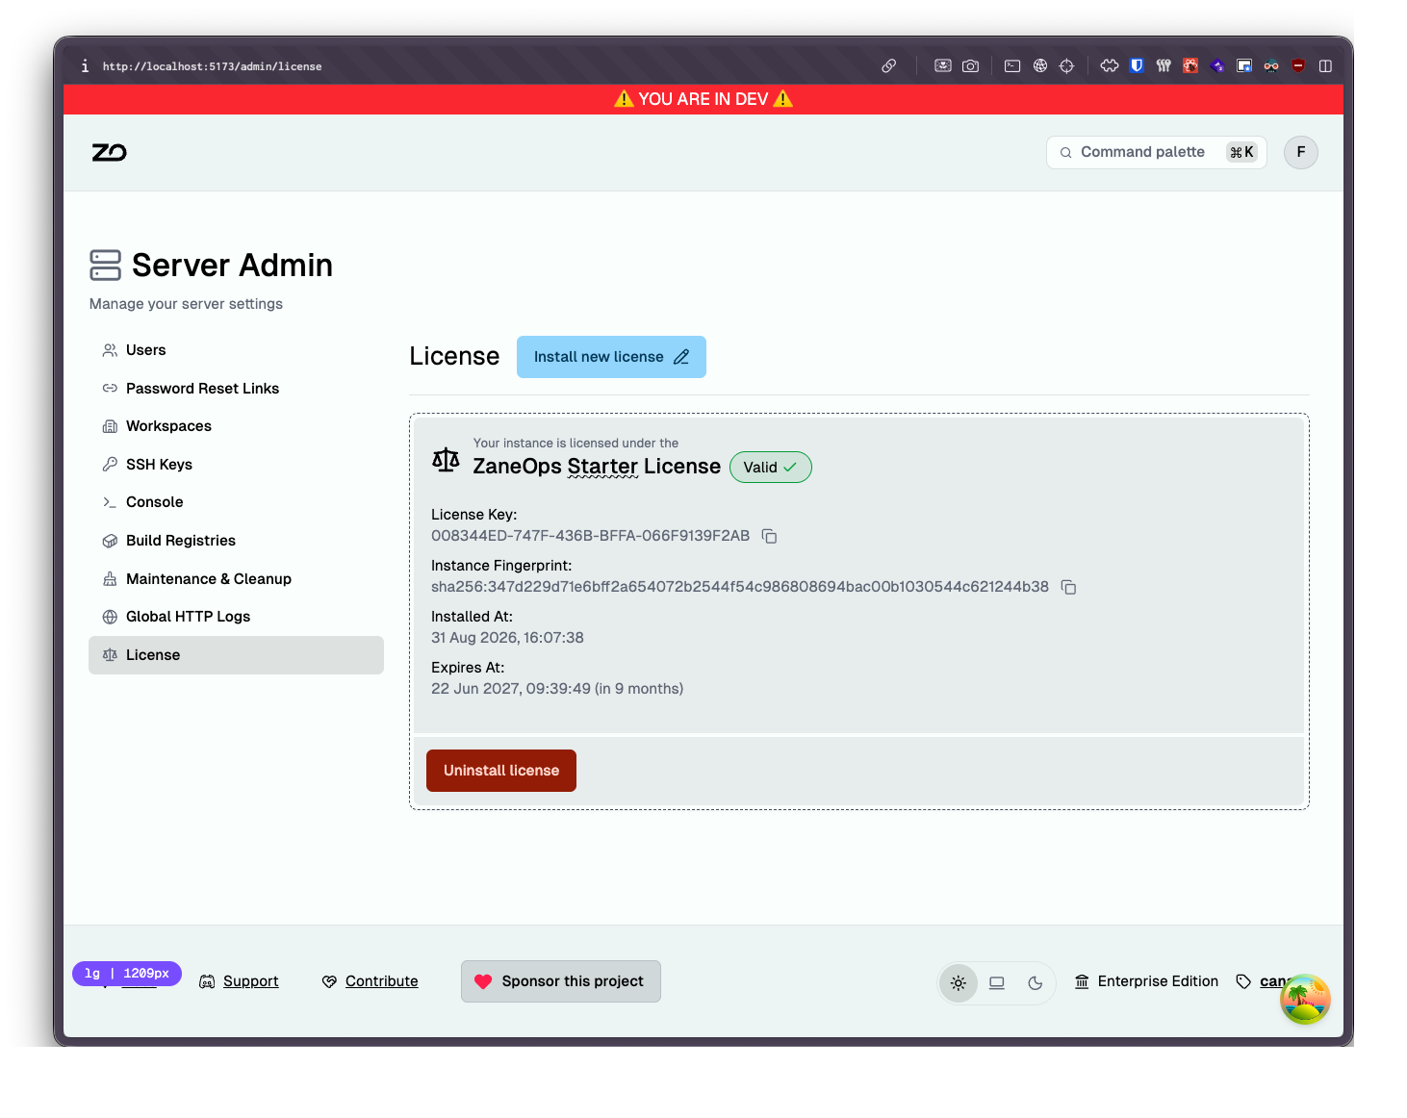Image resolution: width=1407 pixels, height=1118 pixels.
Task: Click the bank icon beside Enterprise Edition
Action: click(x=1082, y=981)
